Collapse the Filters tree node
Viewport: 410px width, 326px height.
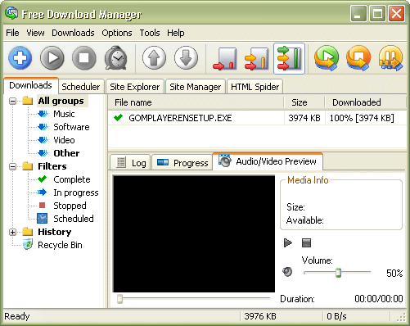(x=12, y=166)
